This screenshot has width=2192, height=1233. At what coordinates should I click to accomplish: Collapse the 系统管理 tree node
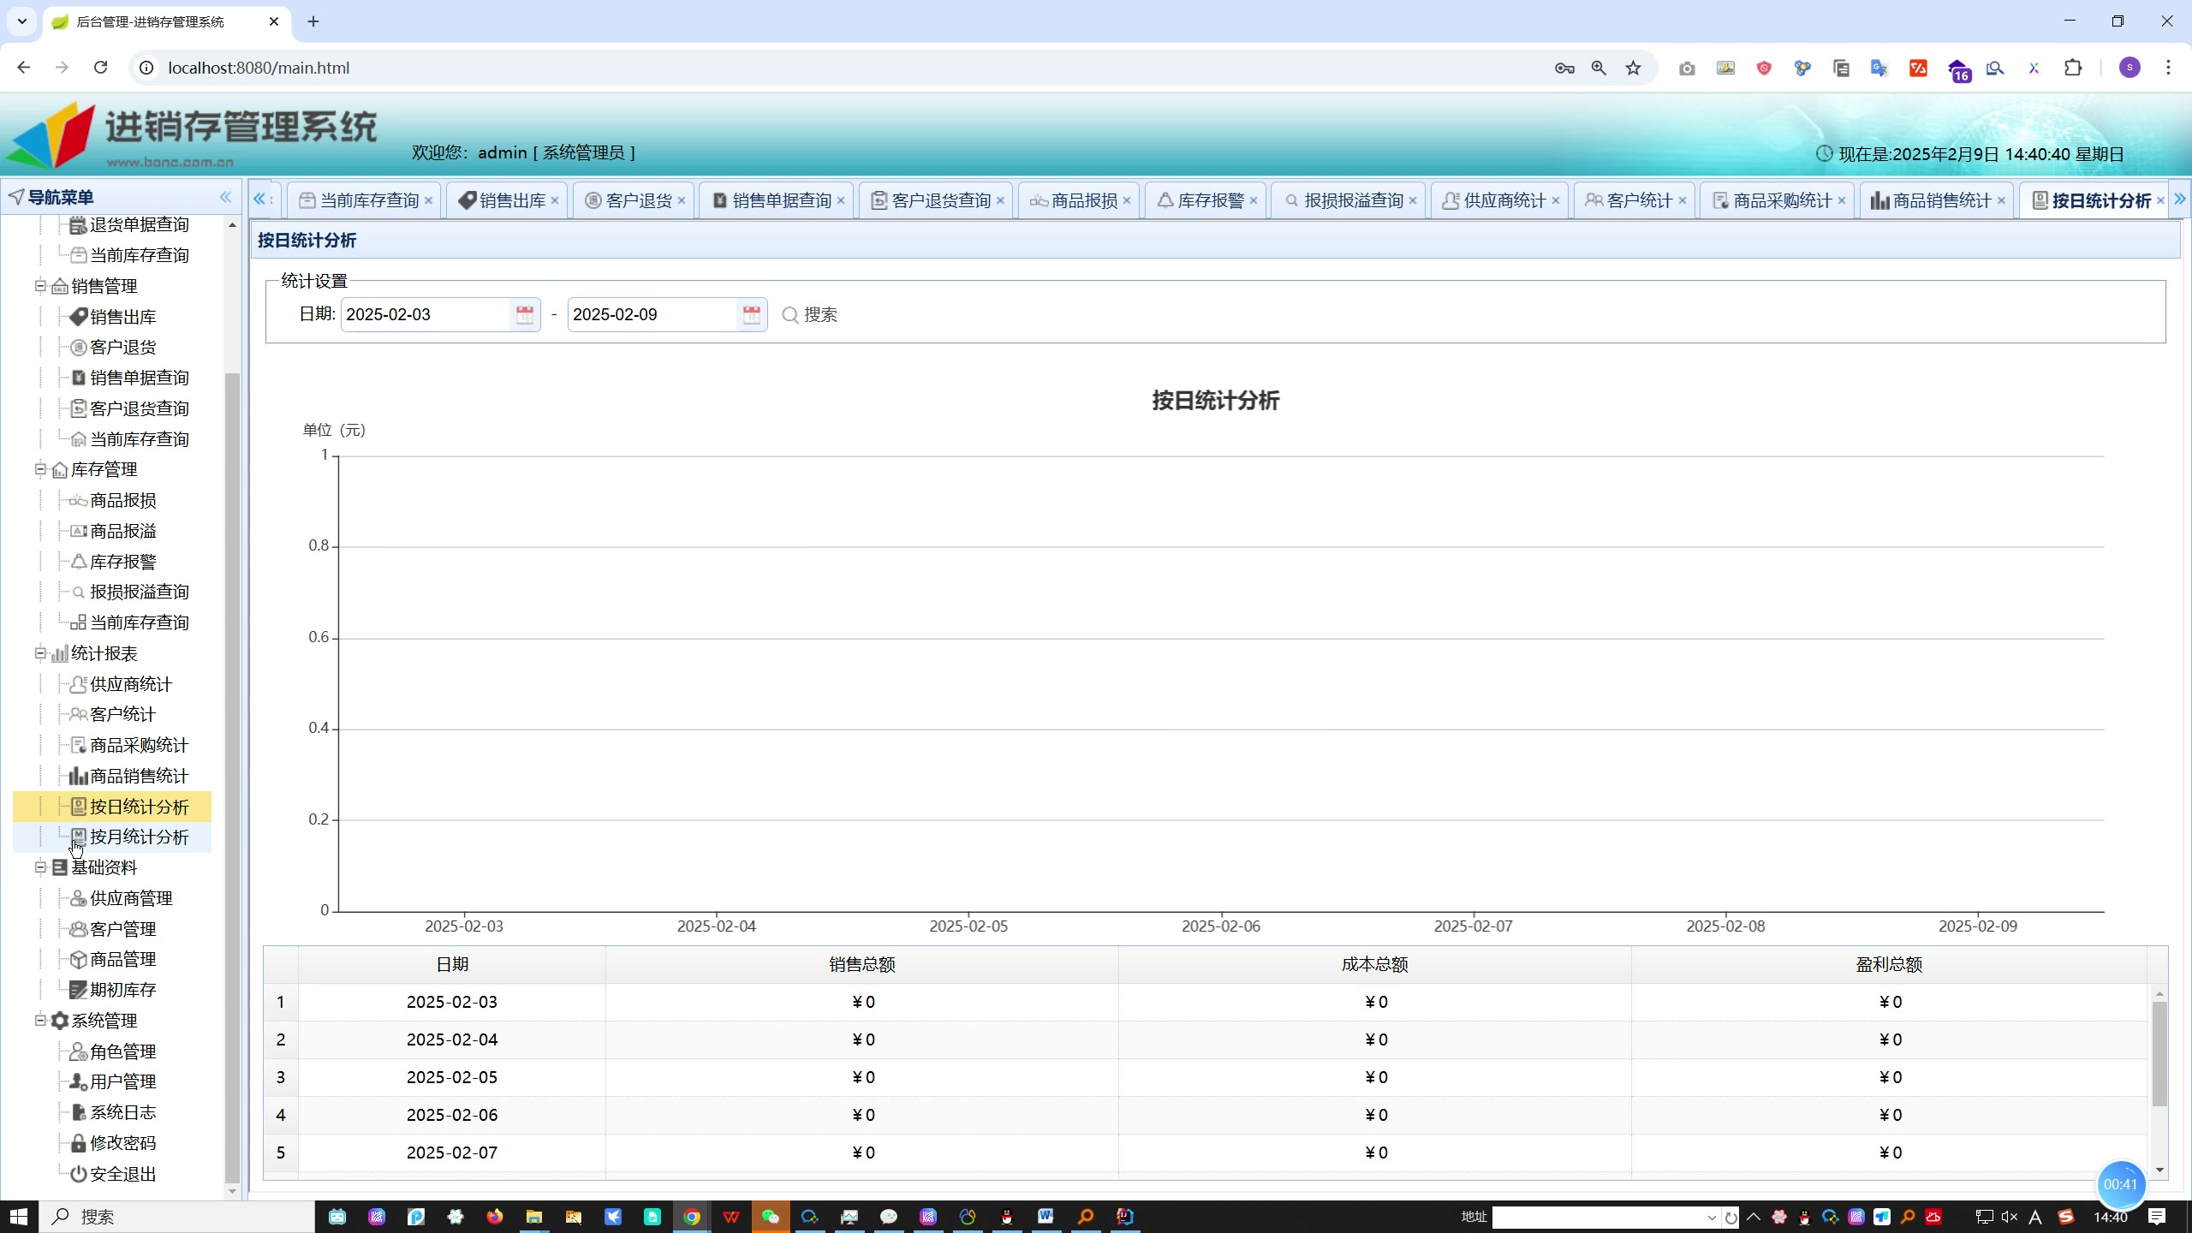click(40, 1021)
